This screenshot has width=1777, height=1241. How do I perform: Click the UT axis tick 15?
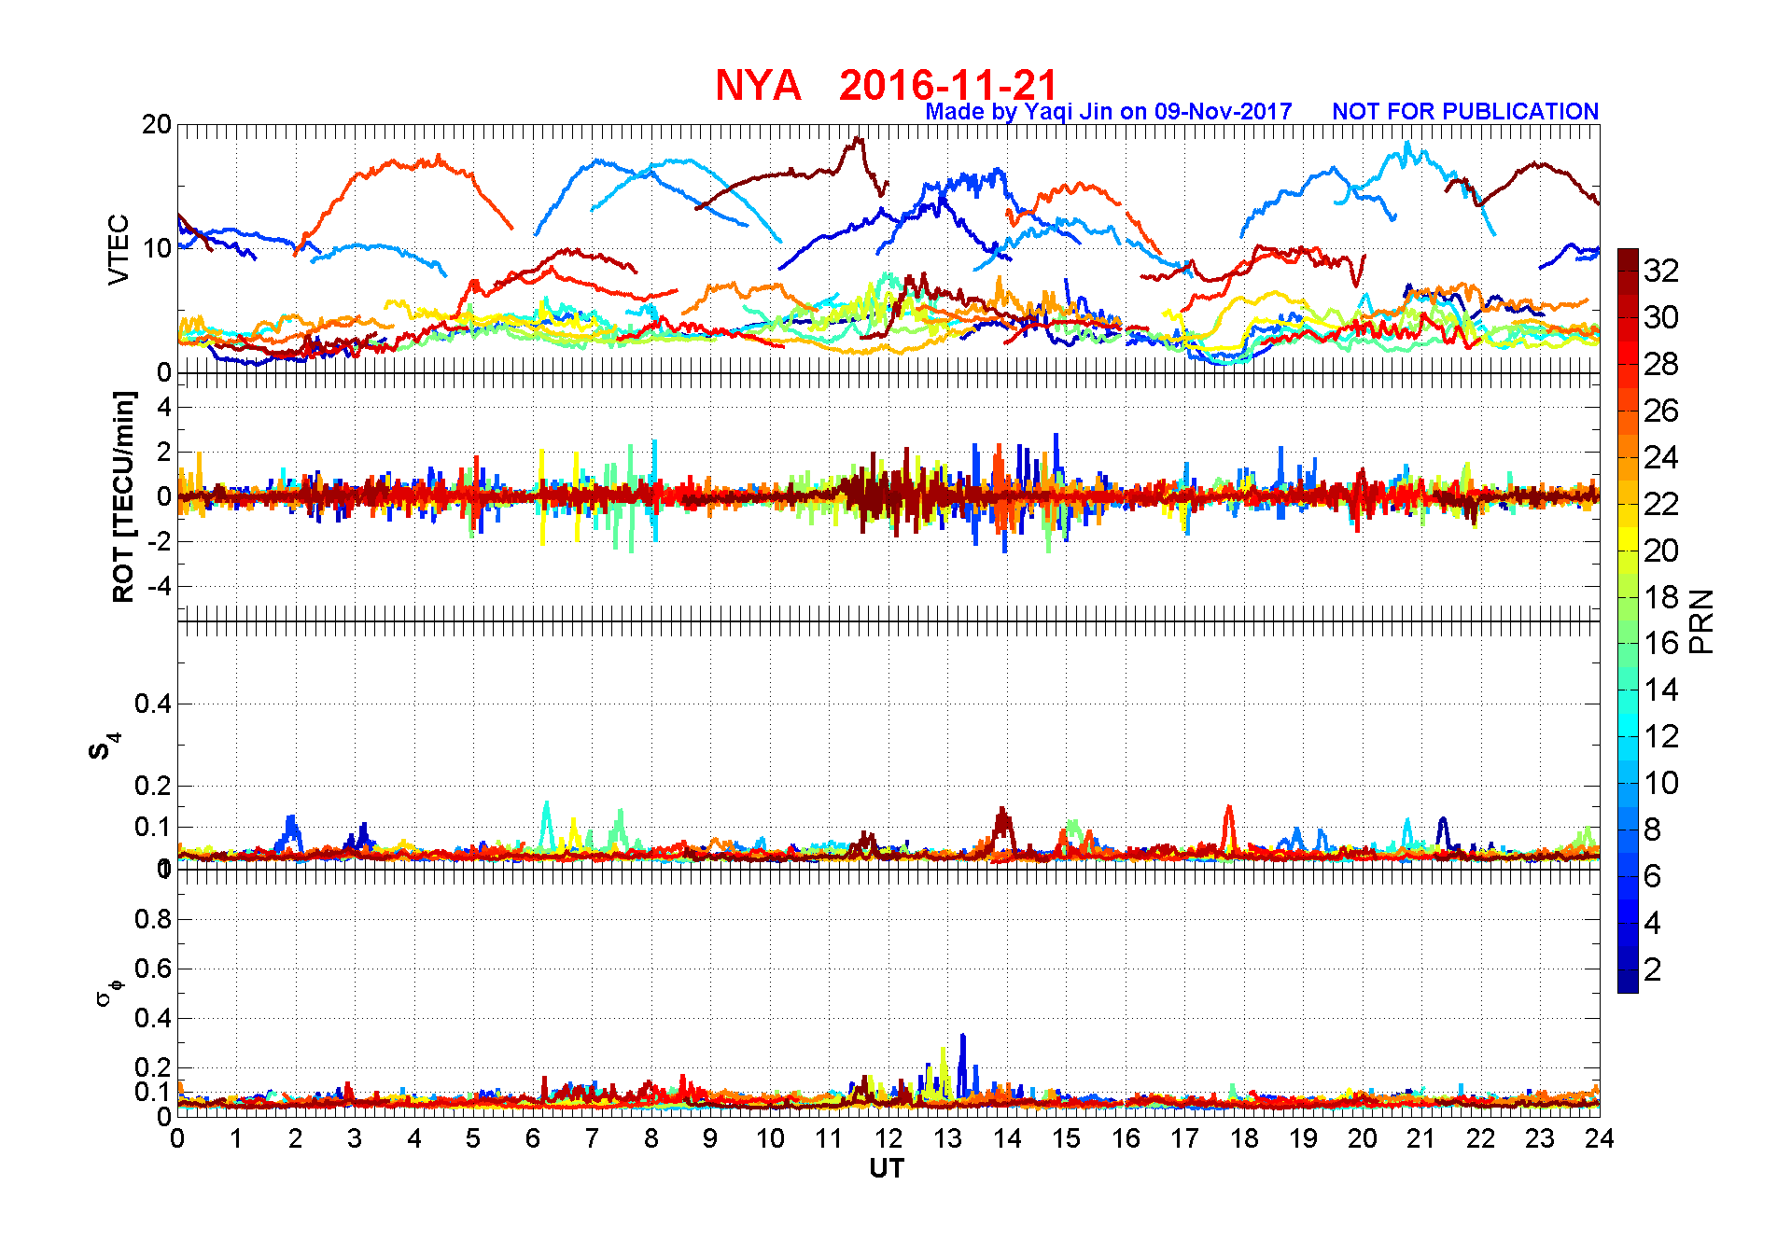tap(1066, 1138)
